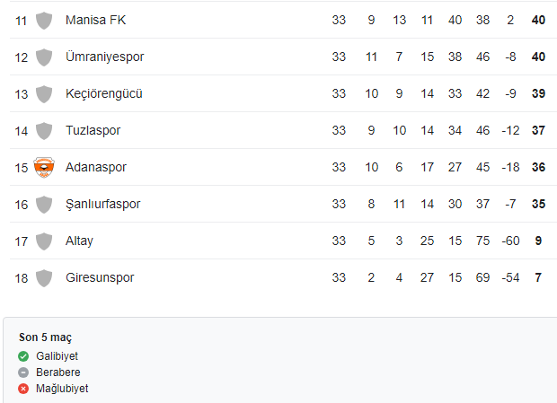Open the Altay team name link
The height and width of the screenshot is (403, 557).
[x=79, y=241]
